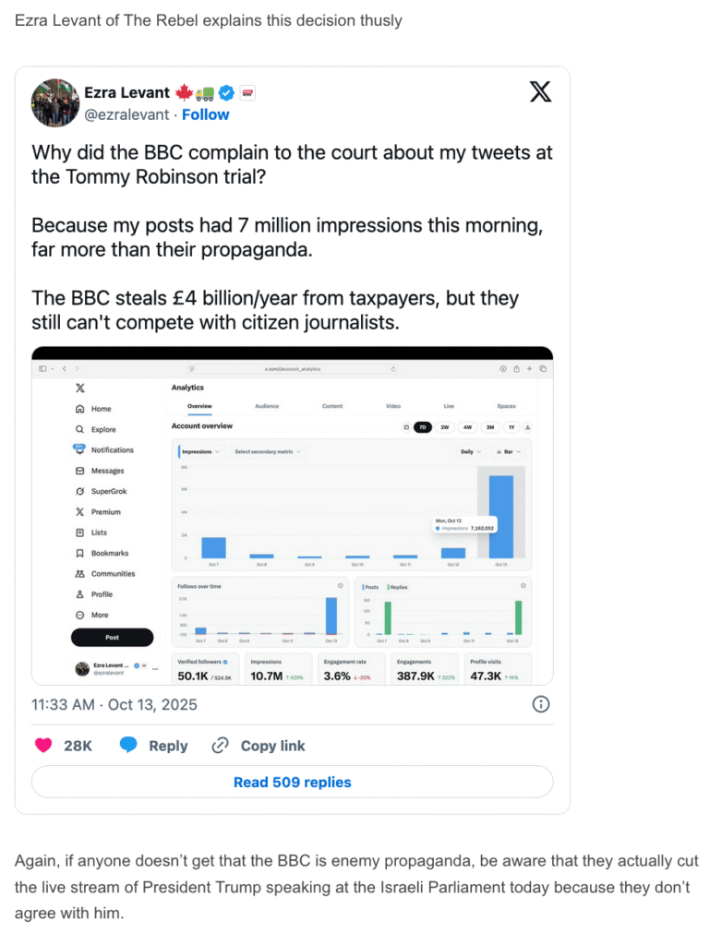Like the tweet with the heart icon

(x=43, y=746)
